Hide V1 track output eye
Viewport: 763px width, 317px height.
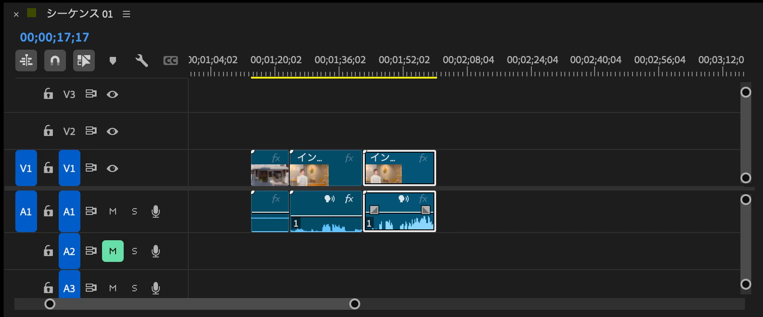click(x=112, y=168)
